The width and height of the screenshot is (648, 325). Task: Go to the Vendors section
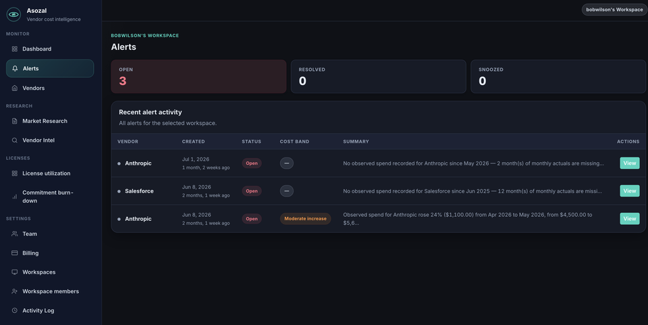pos(50,88)
